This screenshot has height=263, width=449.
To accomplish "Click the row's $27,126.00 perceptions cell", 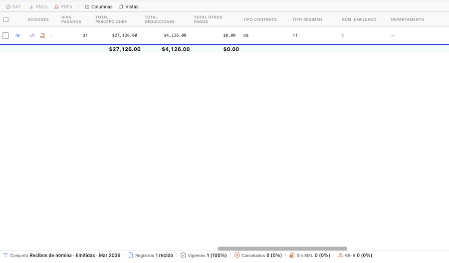I will [x=125, y=35].
